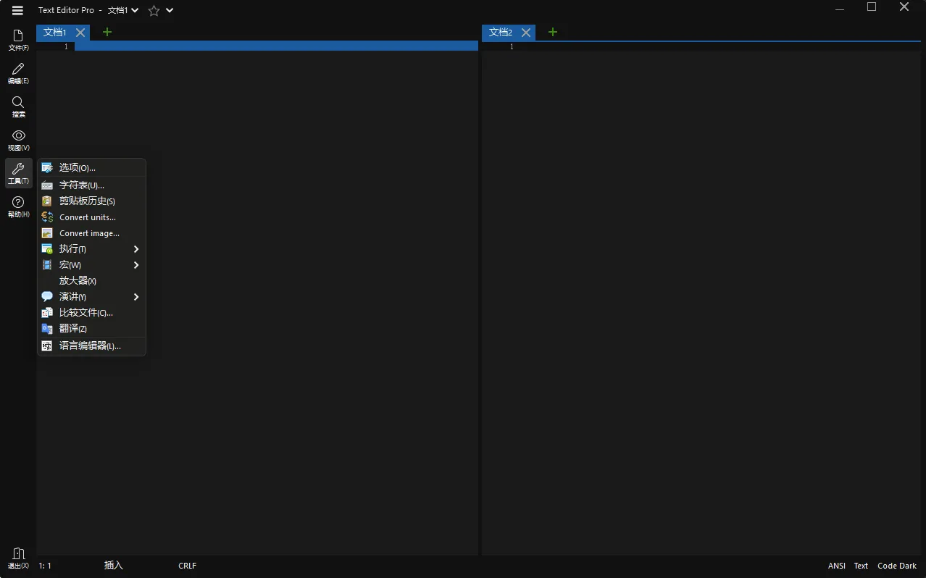This screenshot has height=578, width=926.
Task: Click the CRLF line ending indicator
Action: [187, 566]
